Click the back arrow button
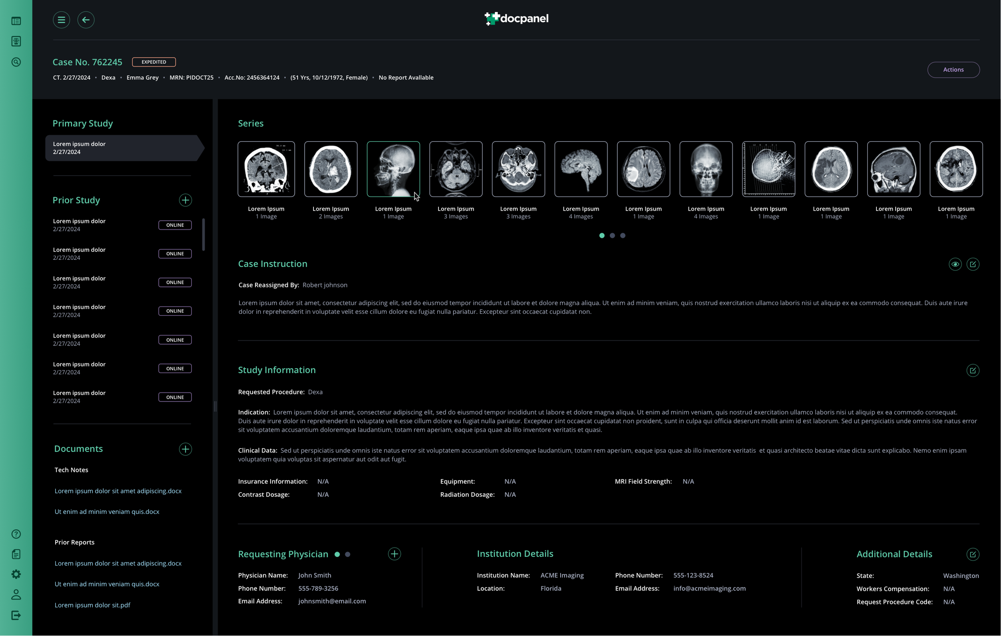 (86, 20)
